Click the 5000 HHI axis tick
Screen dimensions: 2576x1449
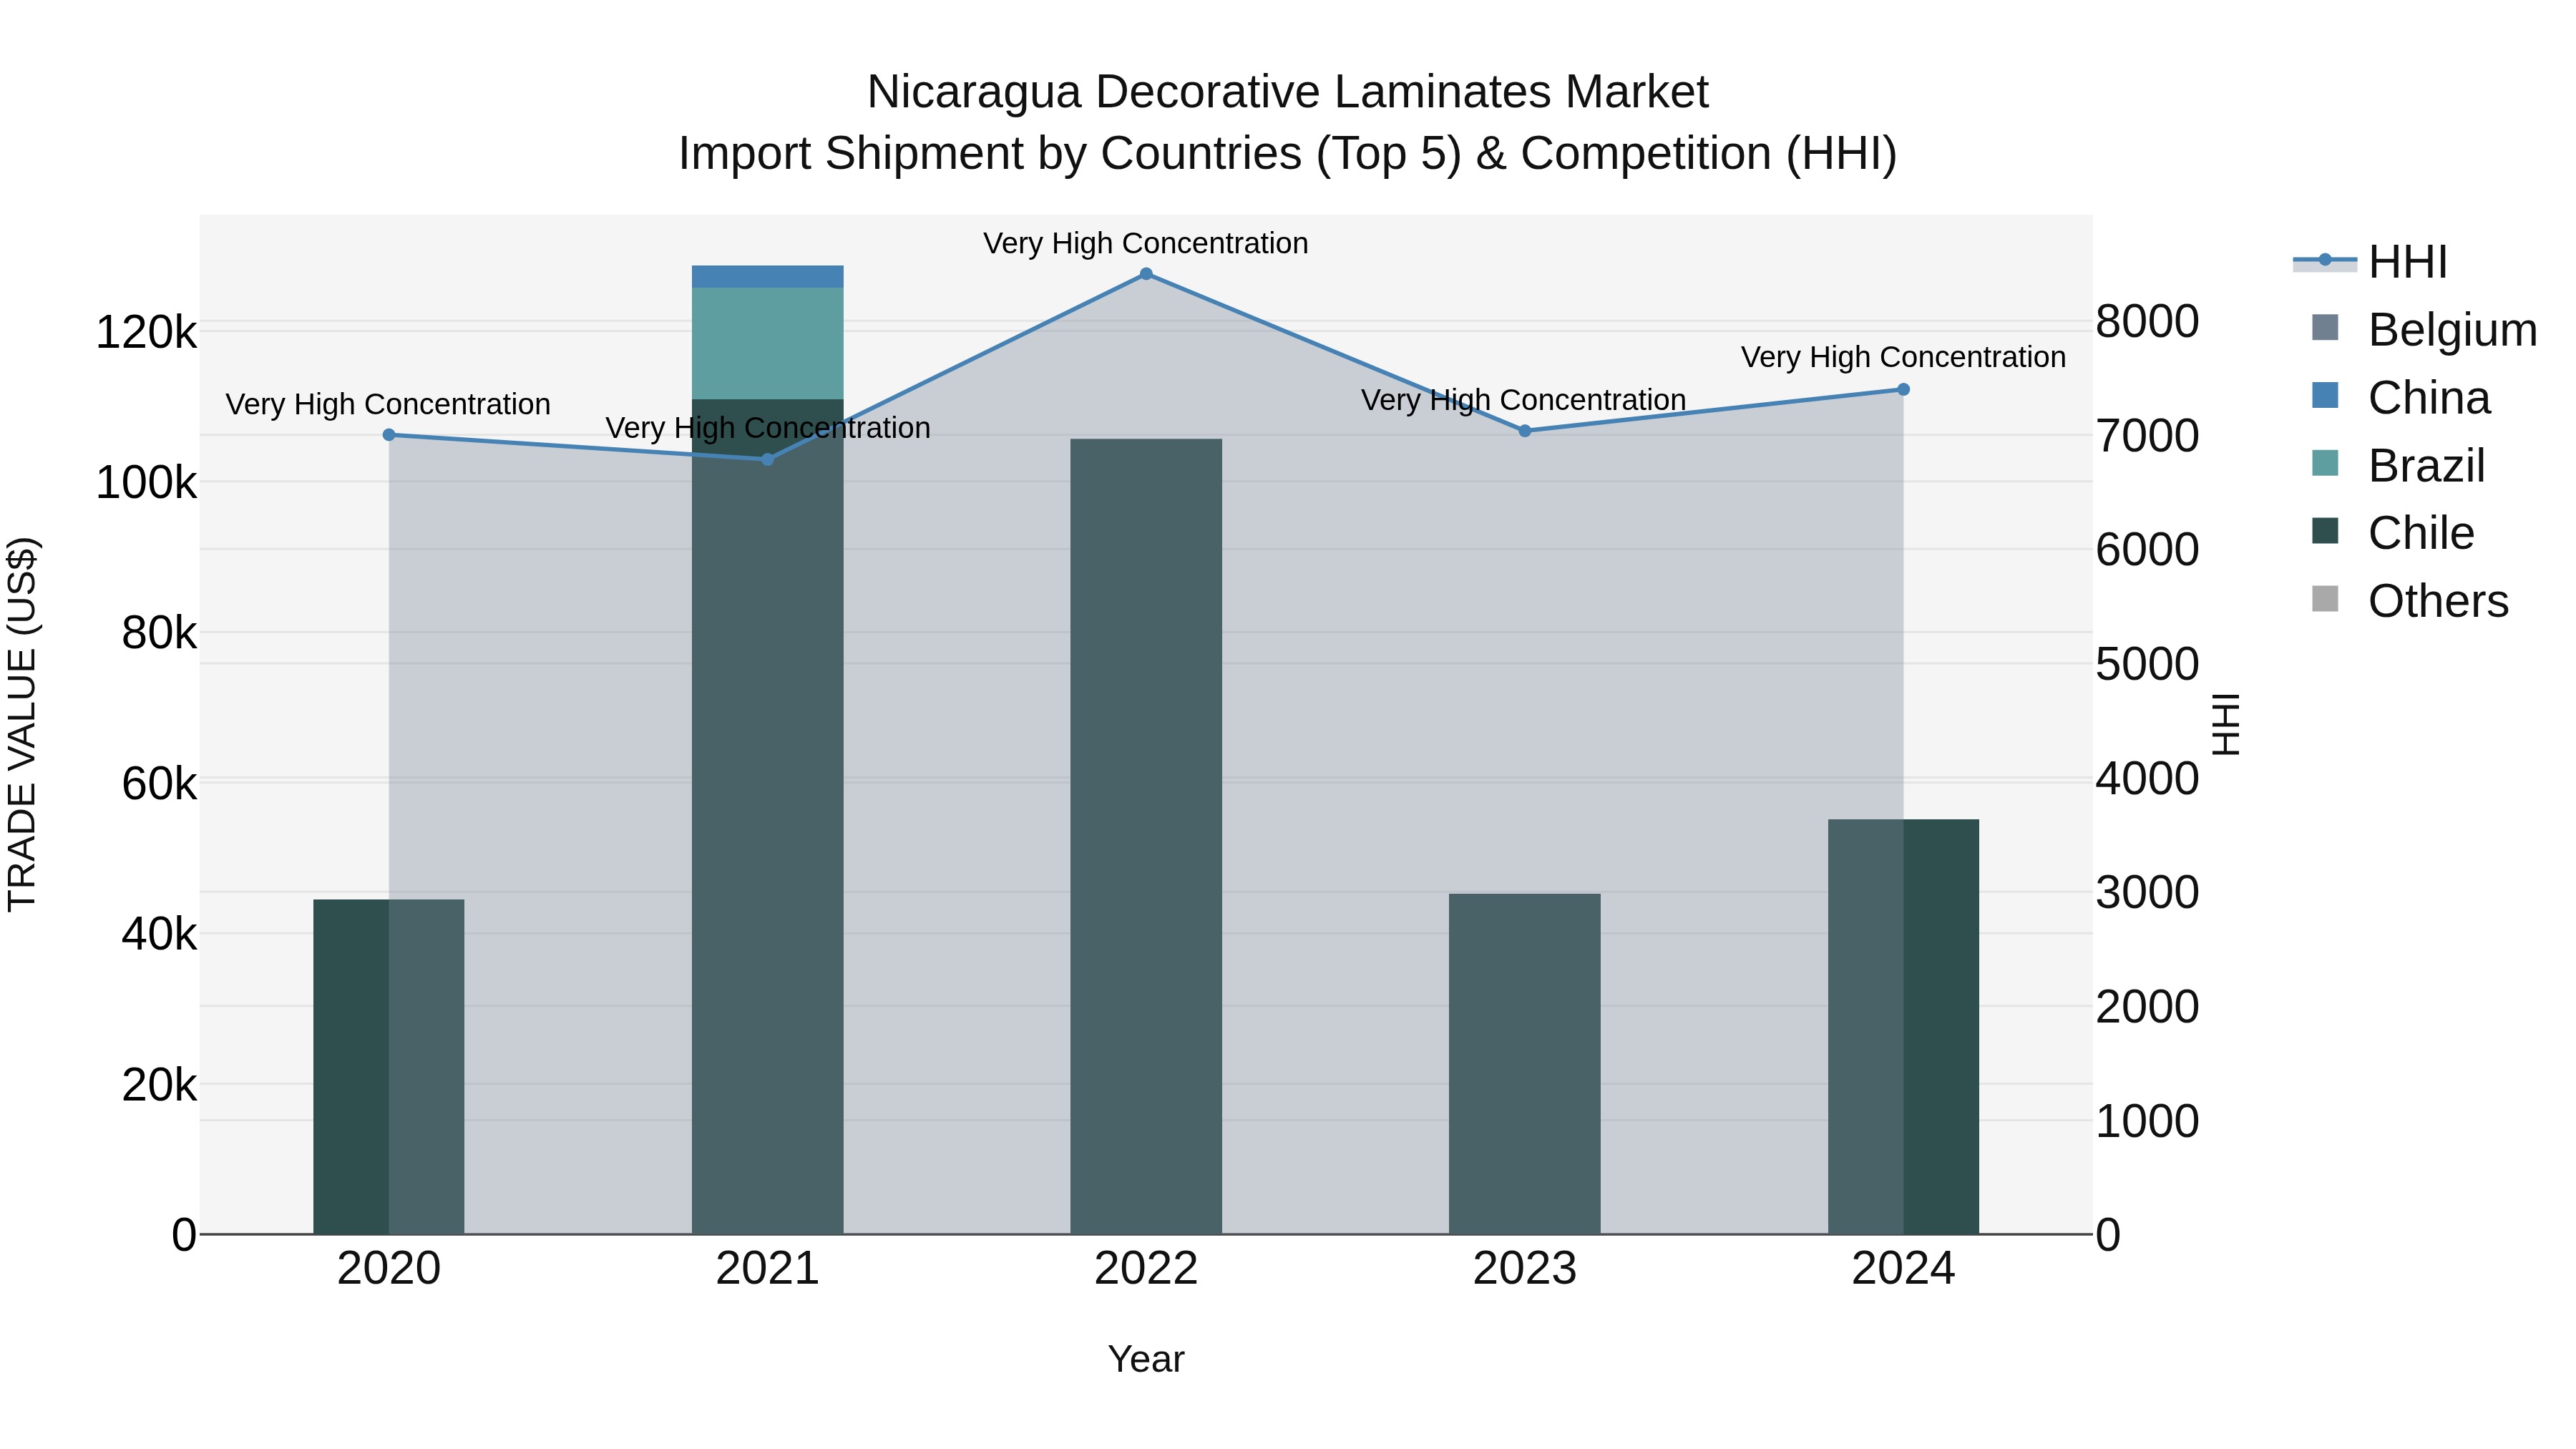click(2147, 664)
